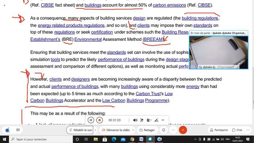Image resolution: width=254 pixels, height=143 pixels.
Task: Follow the building regulations link
Action: (200, 18)
